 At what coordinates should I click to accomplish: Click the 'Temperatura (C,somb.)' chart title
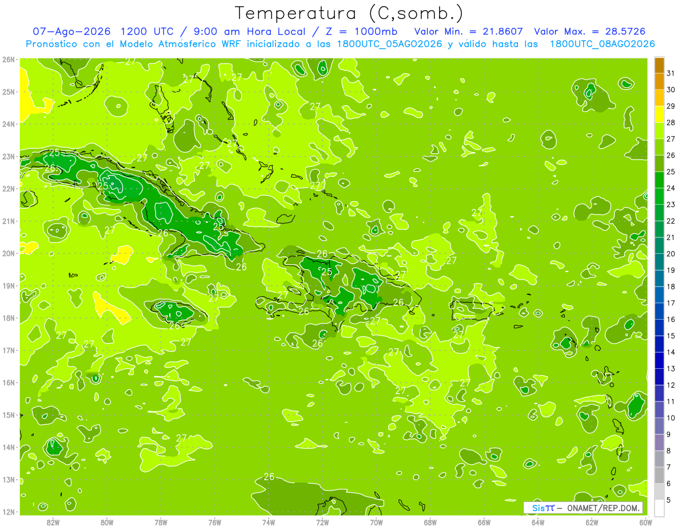[349, 13]
